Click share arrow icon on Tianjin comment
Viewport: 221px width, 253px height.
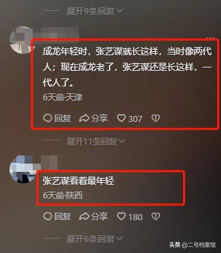pyautogui.click(x=84, y=118)
